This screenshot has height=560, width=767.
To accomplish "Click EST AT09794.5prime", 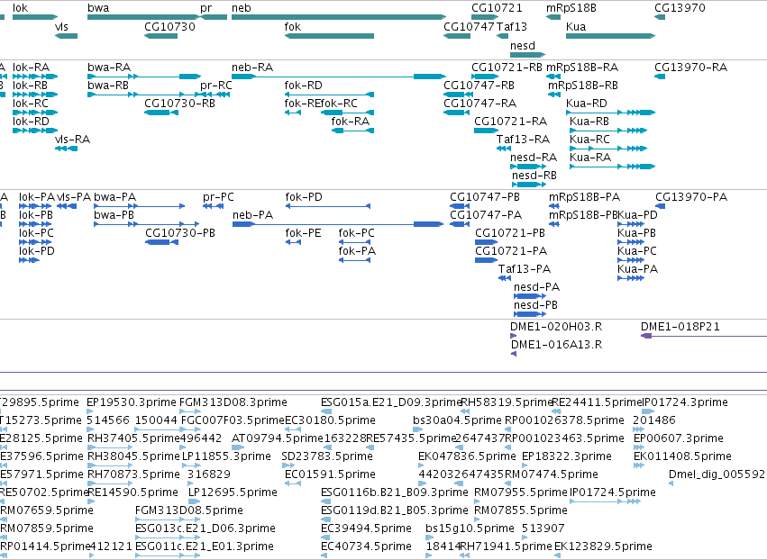I will pos(278,438).
